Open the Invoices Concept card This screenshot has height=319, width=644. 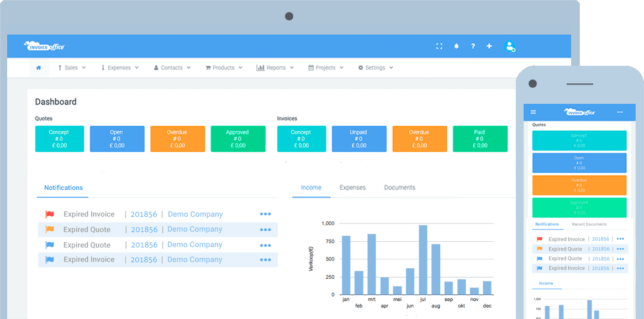point(302,139)
